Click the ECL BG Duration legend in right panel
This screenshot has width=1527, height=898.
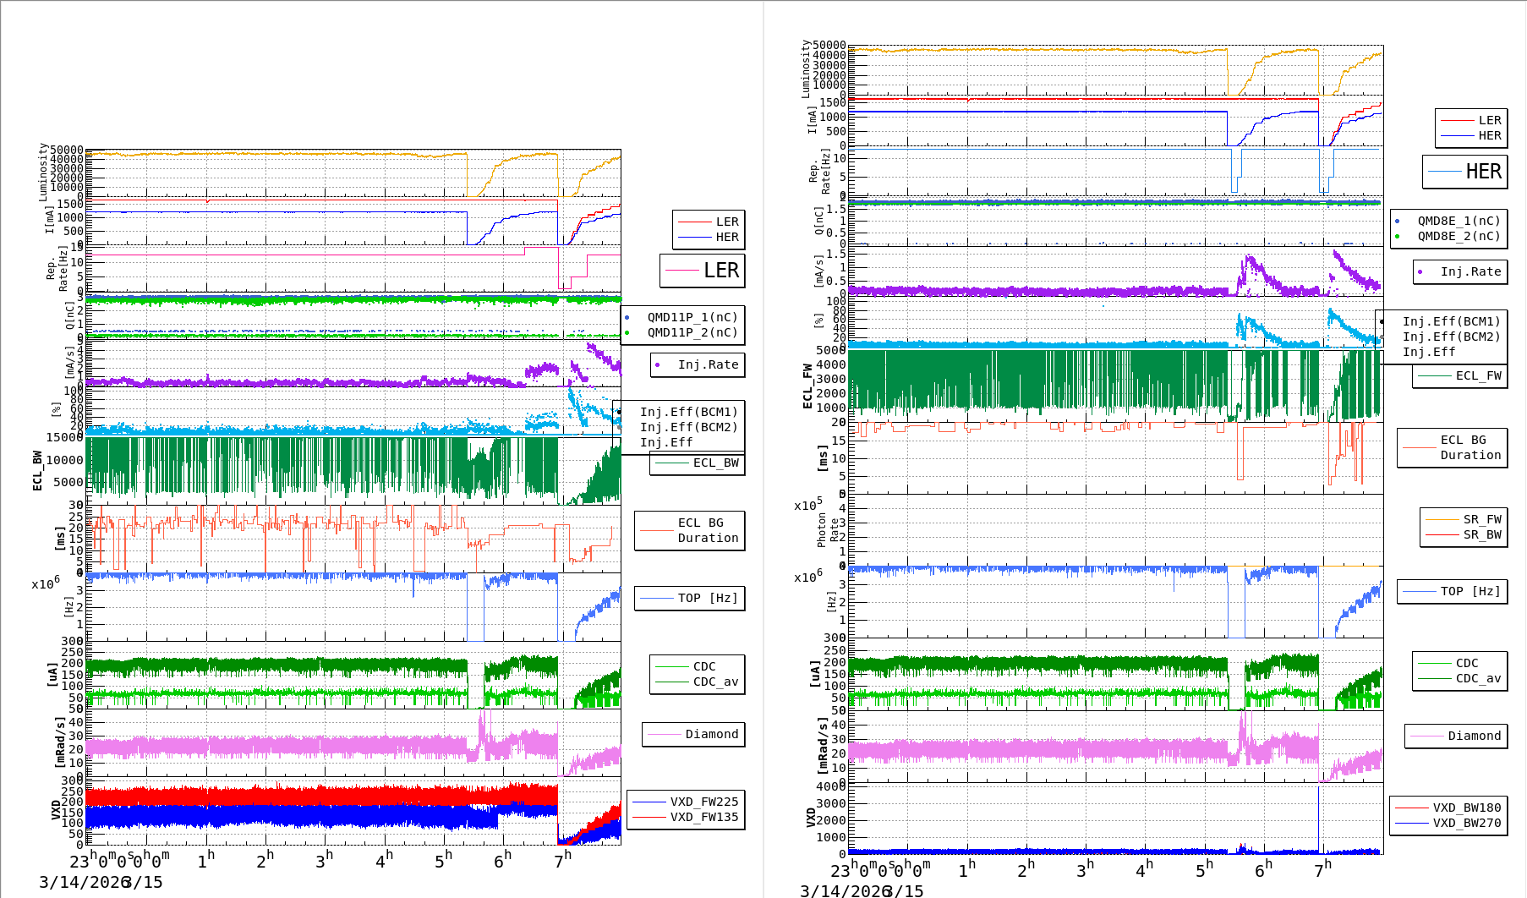click(x=1470, y=447)
